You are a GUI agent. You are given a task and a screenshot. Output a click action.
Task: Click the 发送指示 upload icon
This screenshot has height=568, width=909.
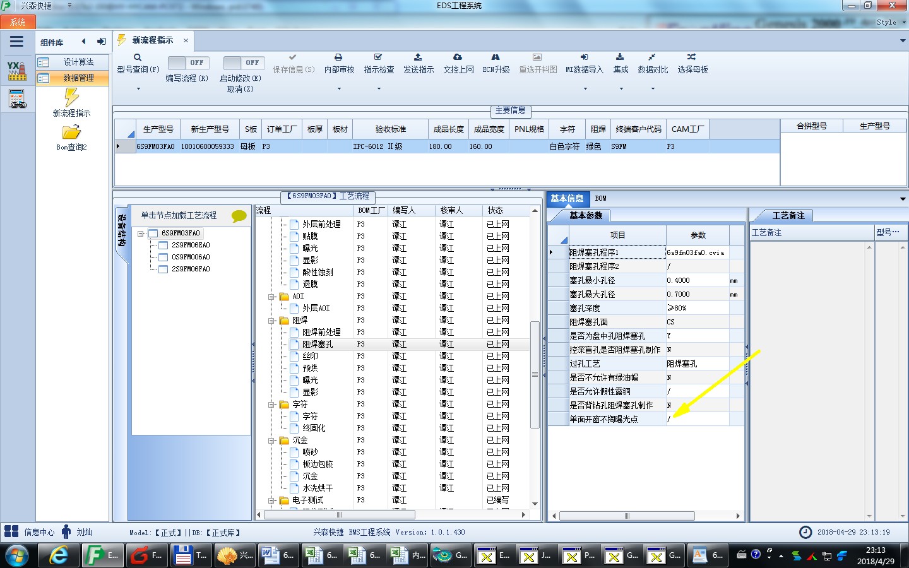[x=418, y=57]
